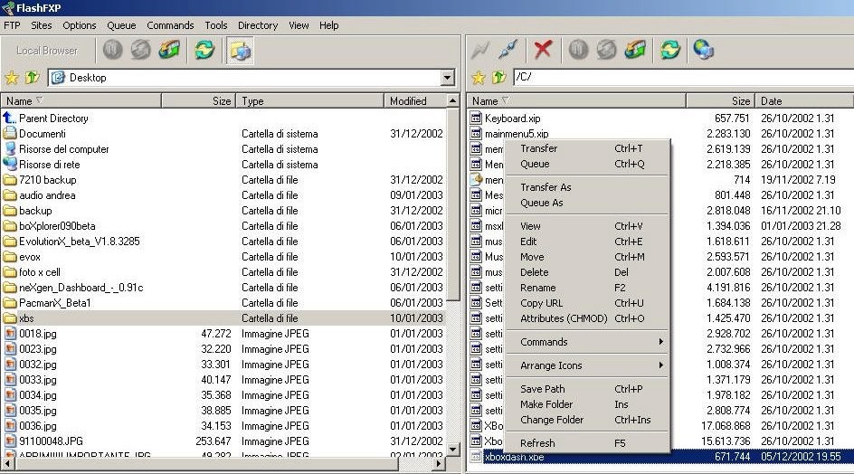This screenshot has height=474, width=854.
Task: Open the Desktop path dropdown arrow
Action: pos(447,79)
